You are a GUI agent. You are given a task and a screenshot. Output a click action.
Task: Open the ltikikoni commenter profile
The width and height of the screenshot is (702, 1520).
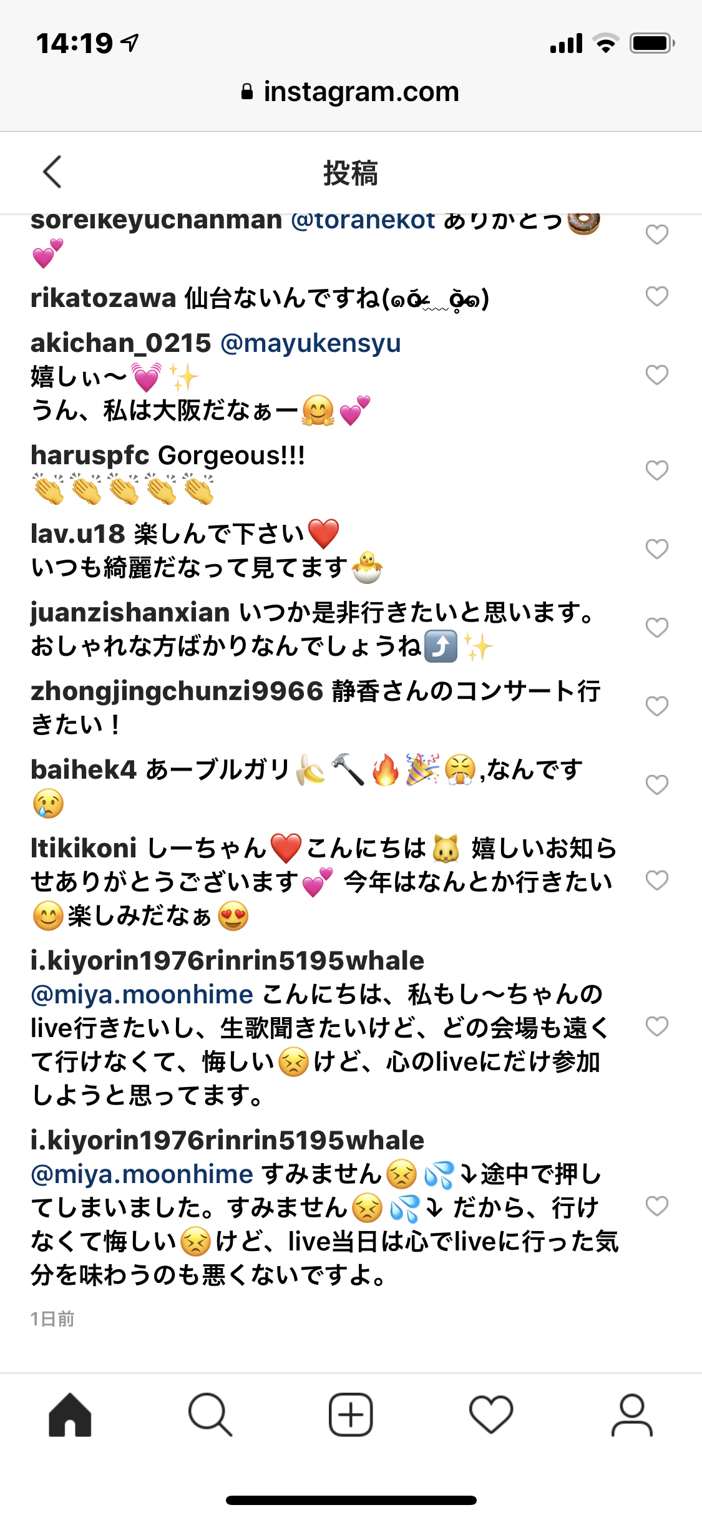[84, 849]
